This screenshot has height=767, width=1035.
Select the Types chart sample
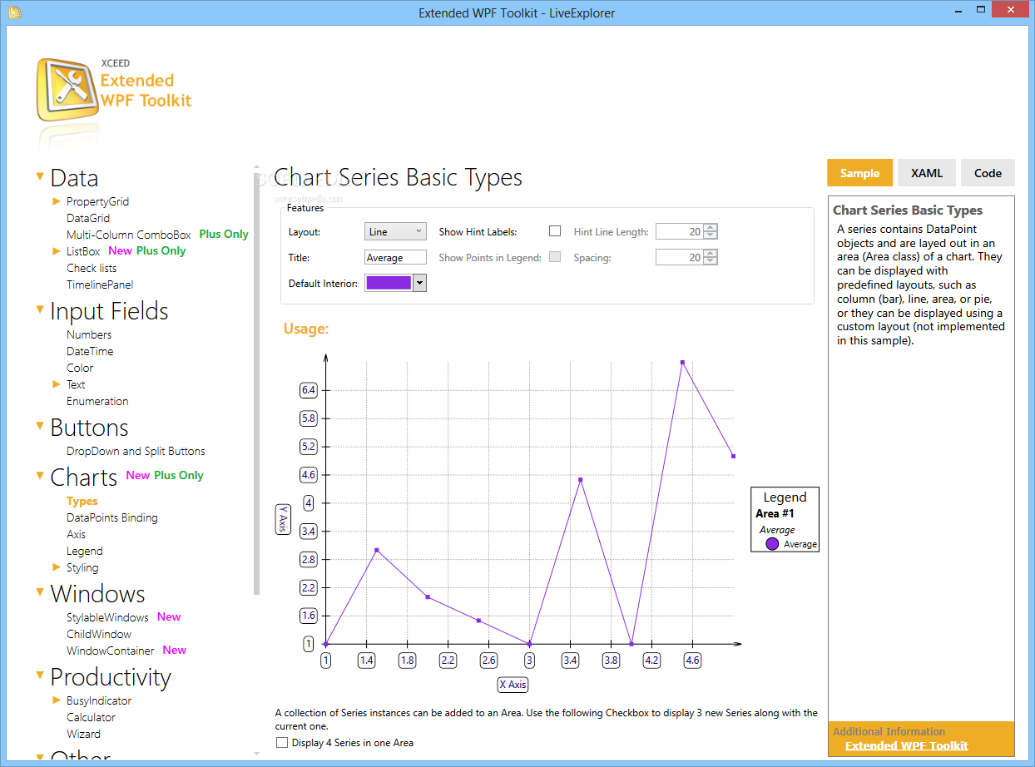pos(82,501)
